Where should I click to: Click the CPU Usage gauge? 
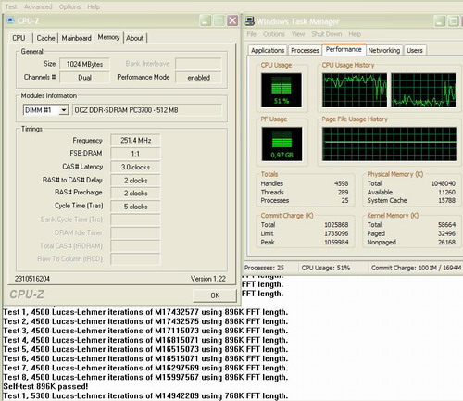pos(282,90)
